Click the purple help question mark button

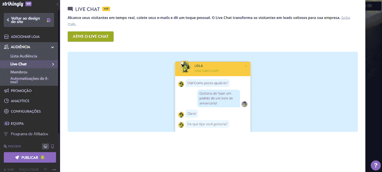click(376, 165)
